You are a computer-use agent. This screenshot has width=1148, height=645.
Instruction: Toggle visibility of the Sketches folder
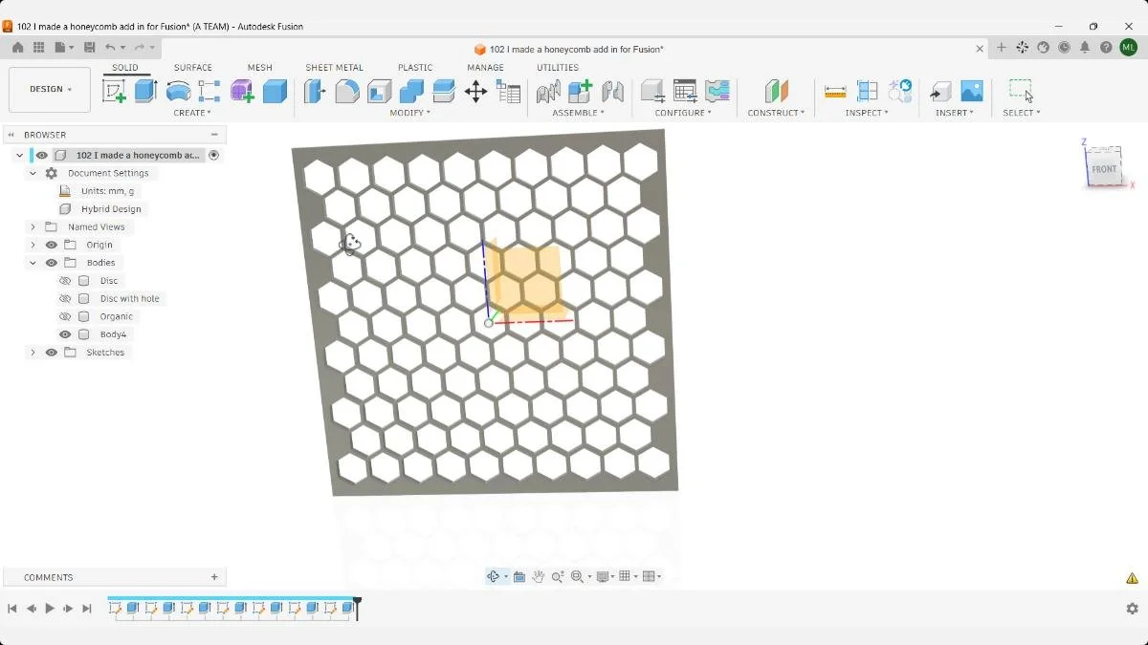[52, 353]
